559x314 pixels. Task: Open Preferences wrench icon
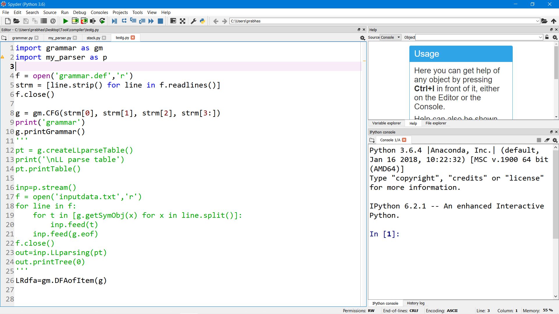pos(193,21)
